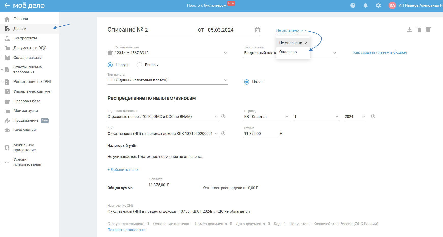
Task: Copy the payment document
Action: 419,29
